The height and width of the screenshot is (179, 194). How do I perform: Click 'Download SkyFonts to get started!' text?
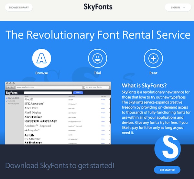tap(60, 166)
